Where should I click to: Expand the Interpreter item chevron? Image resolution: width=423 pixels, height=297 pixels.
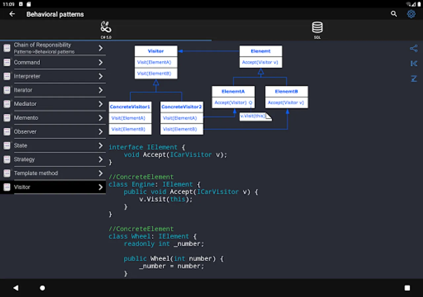100,76
